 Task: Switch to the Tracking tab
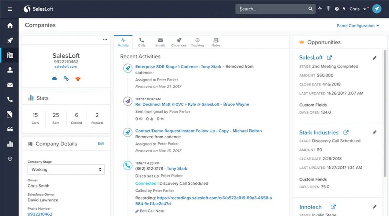[197, 42]
